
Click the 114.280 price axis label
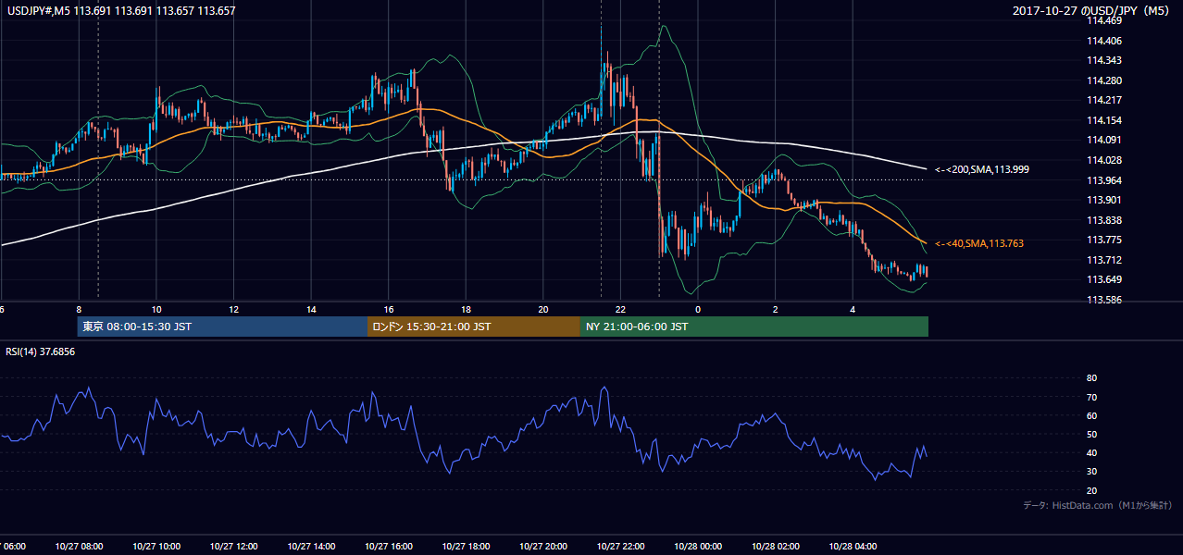pos(1103,80)
